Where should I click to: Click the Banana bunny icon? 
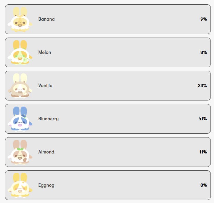[20, 19]
